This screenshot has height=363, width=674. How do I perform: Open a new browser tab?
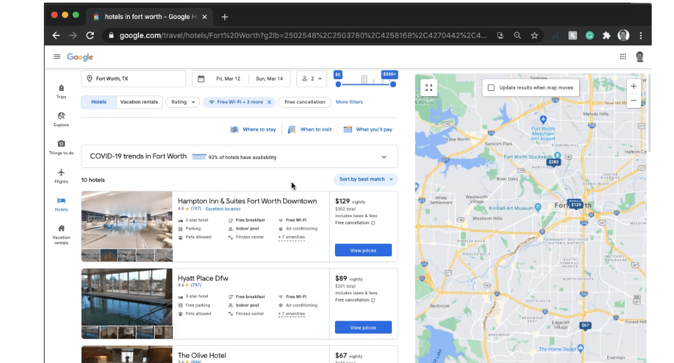(224, 17)
